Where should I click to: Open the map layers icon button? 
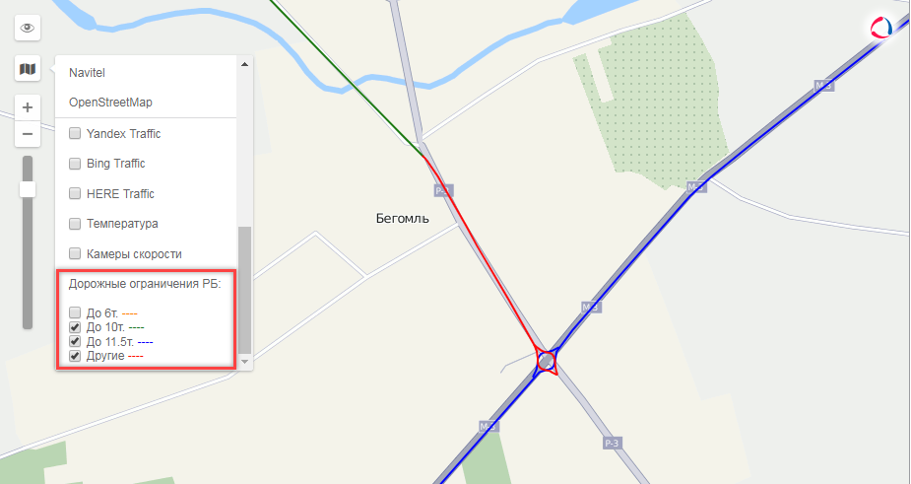(x=28, y=69)
